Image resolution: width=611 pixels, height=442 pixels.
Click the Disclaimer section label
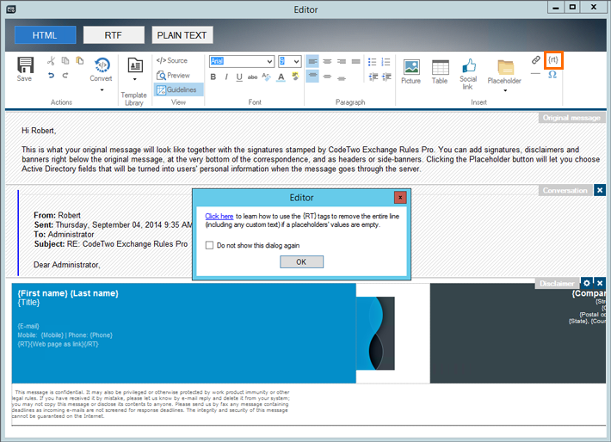[x=557, y=284]
